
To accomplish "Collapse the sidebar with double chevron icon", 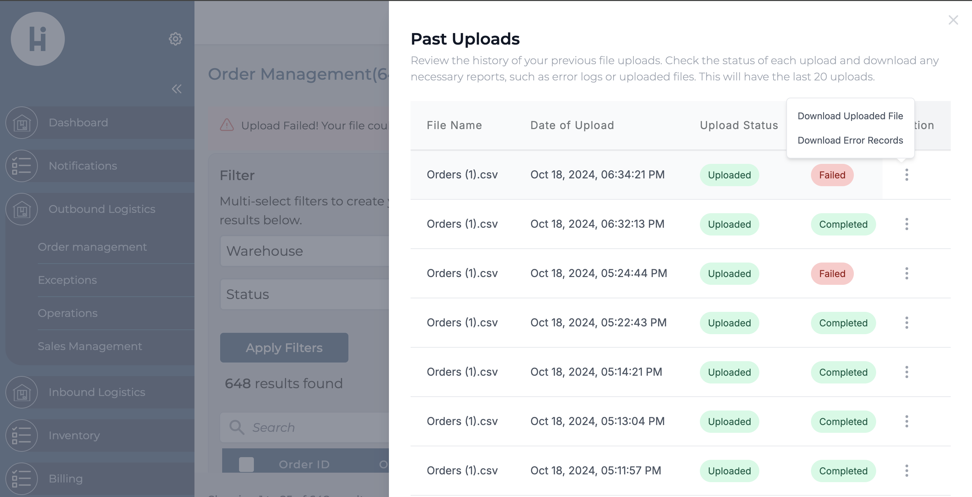I will pos(177,89).
